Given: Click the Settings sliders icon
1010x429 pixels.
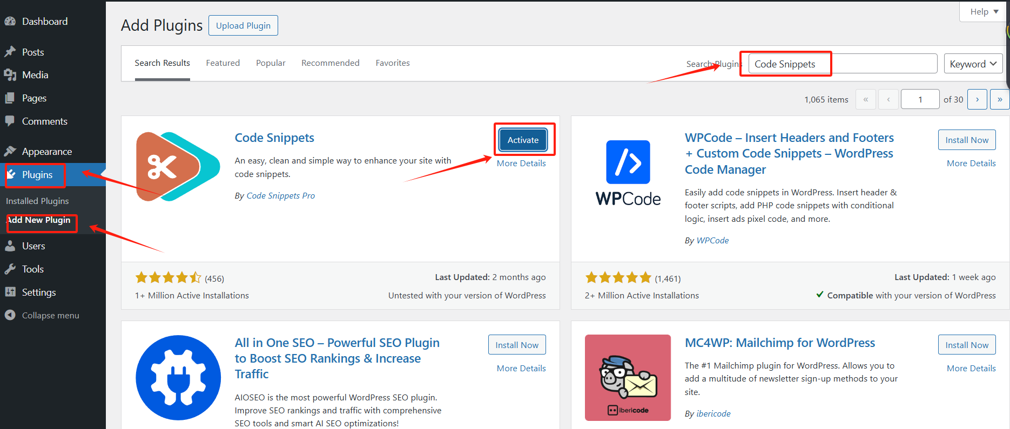Looking at the screenshot, I should (10, 292).
